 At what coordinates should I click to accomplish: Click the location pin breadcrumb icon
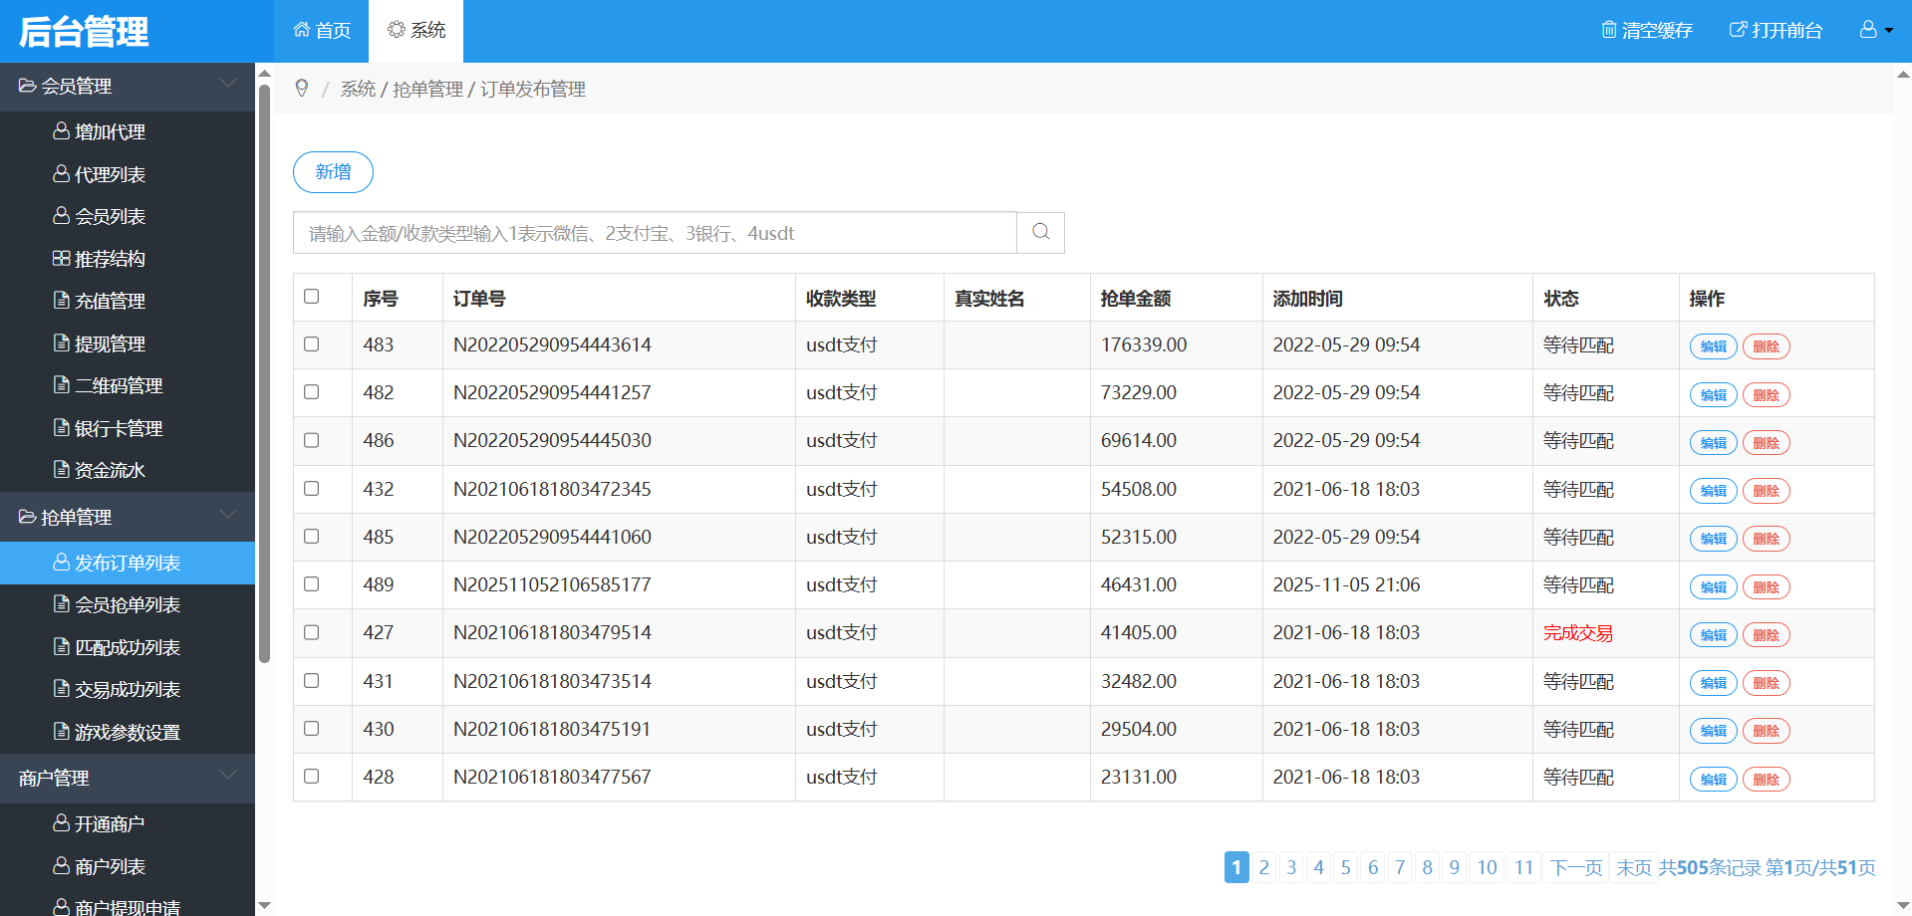(302, 89)
